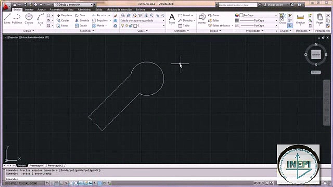Image resolution: width=333 pixels, height=187 pixels.
Task: Switch to the Insertar ribbon tab
Action: 29,10
